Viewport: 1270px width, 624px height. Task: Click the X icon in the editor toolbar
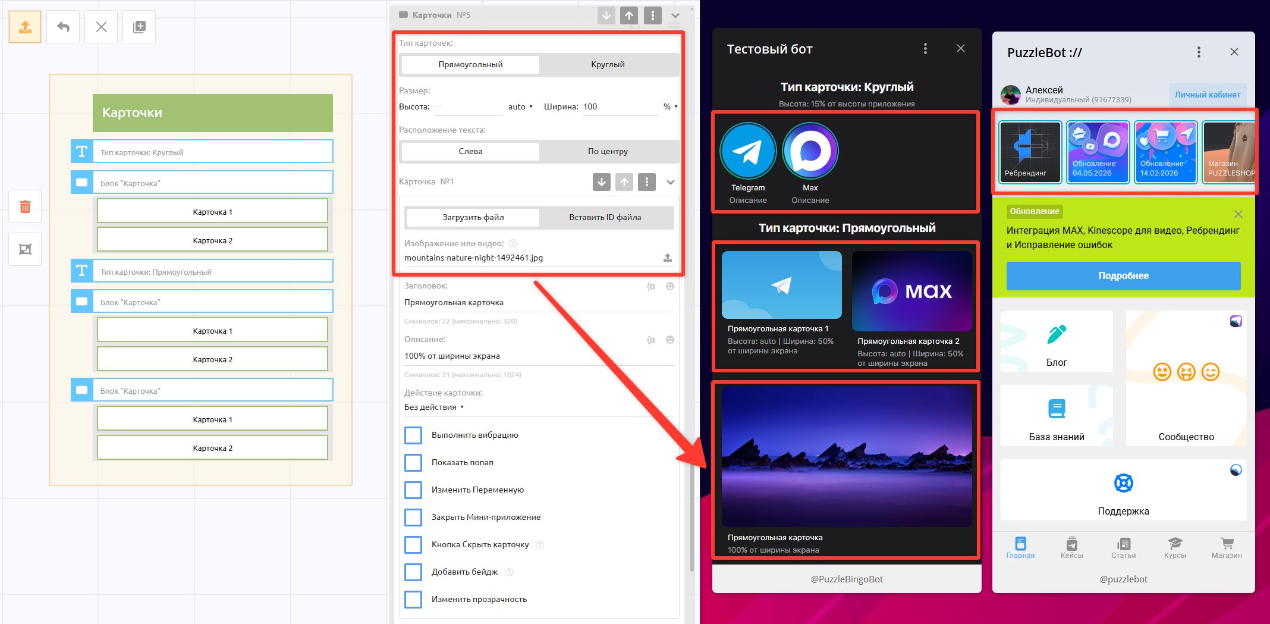tap(101, 27)
